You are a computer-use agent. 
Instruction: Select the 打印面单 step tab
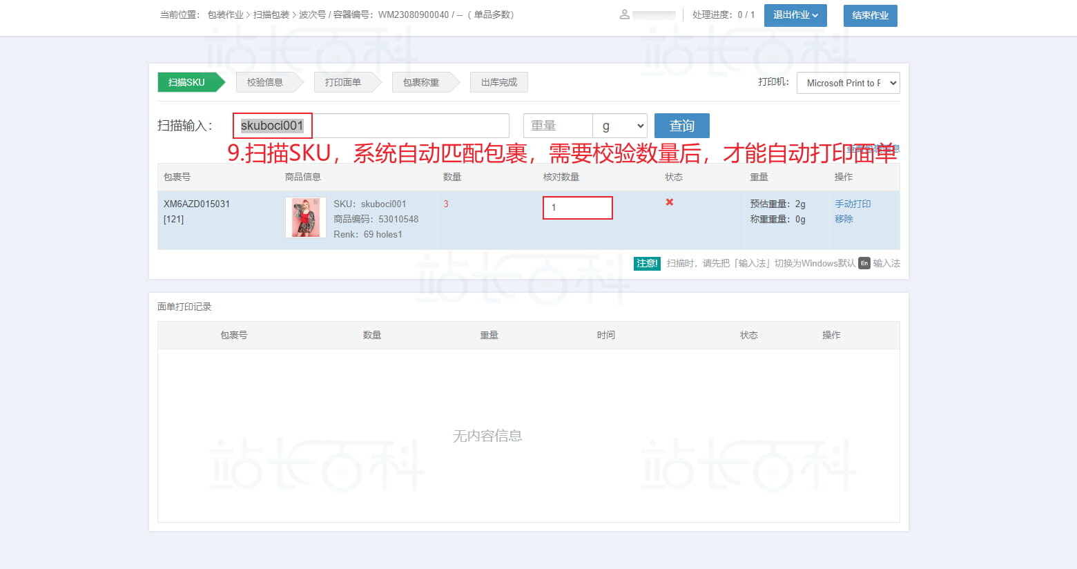point(343,82)
